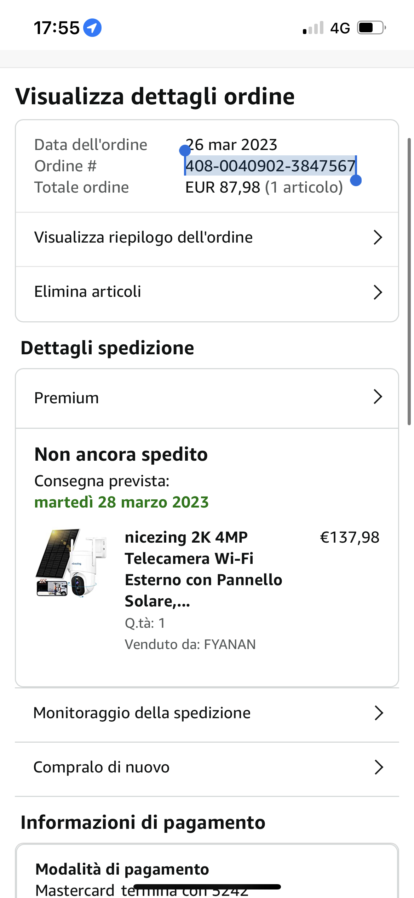Select Elimina articoli option
Screen dimensions: 414x898
click(87, 292)
